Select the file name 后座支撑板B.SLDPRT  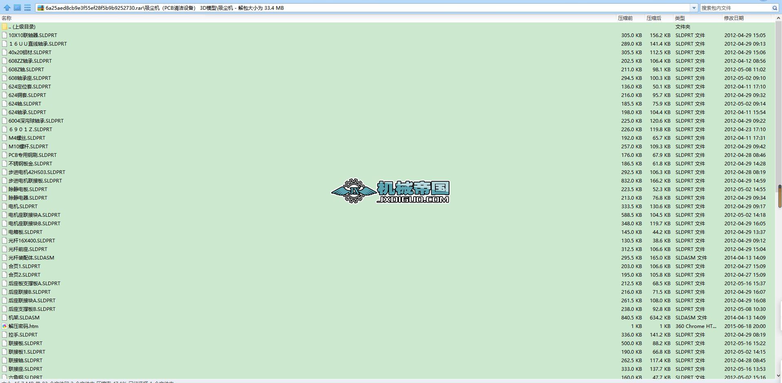click(32, 309)
